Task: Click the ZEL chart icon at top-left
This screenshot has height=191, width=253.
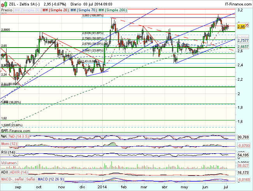Action: pos(3,3)
